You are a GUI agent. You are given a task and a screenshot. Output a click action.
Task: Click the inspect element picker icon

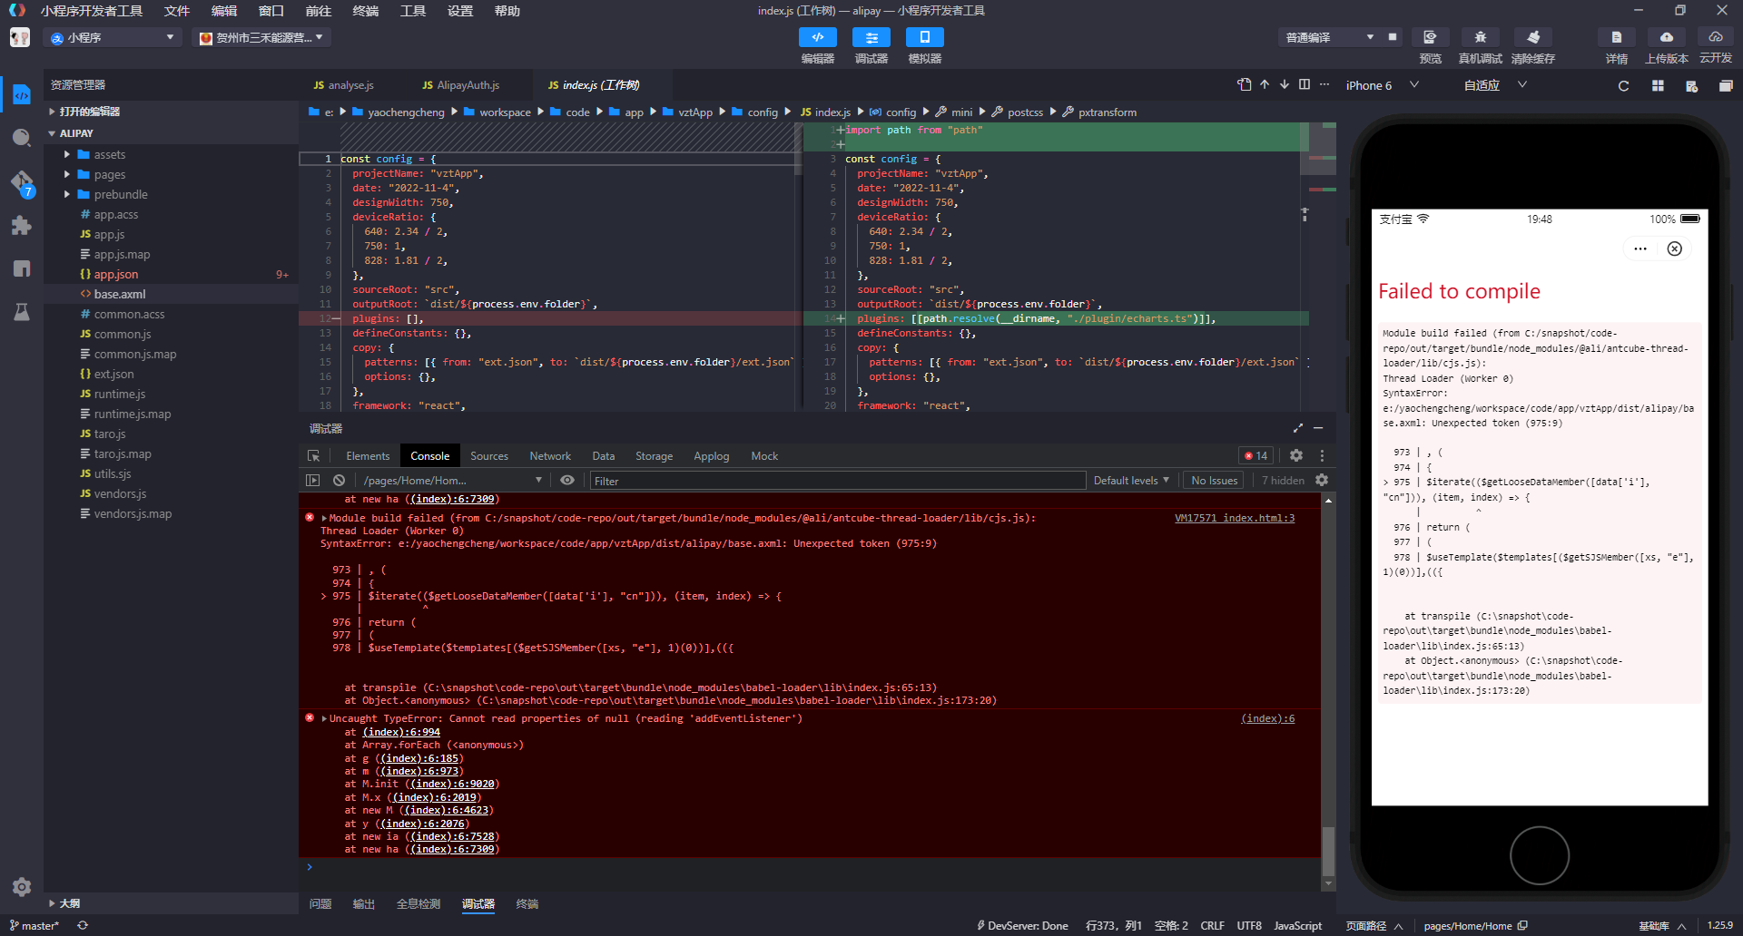coord(313,455)
